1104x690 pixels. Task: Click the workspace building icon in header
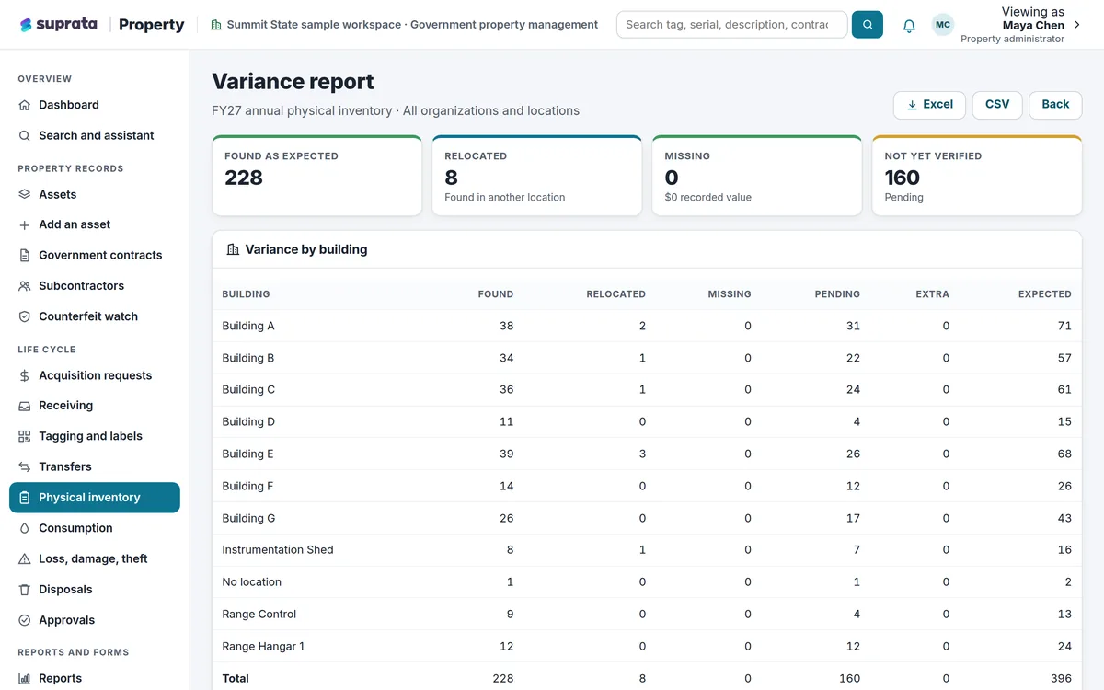[216, 25]
